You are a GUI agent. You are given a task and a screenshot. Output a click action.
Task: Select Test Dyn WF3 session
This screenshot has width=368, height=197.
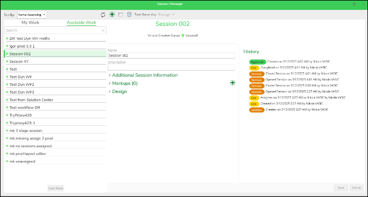56,92
